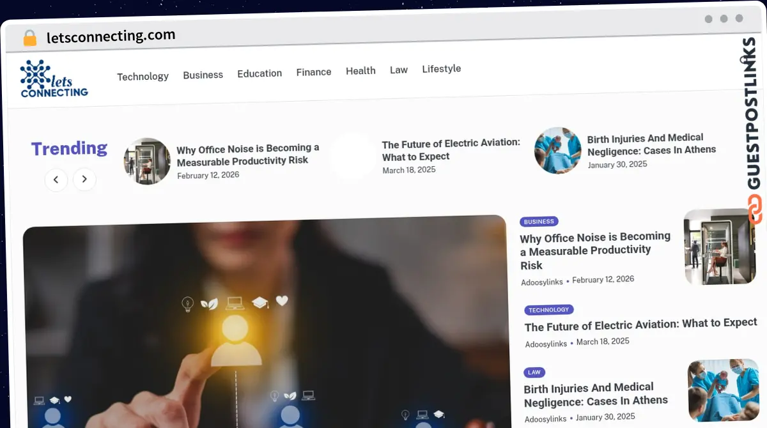Go to the Health section
Screen dimensions: 767x428
pos(360,71)
